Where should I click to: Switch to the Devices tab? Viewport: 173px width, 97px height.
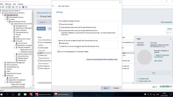[x=42, y=22]
